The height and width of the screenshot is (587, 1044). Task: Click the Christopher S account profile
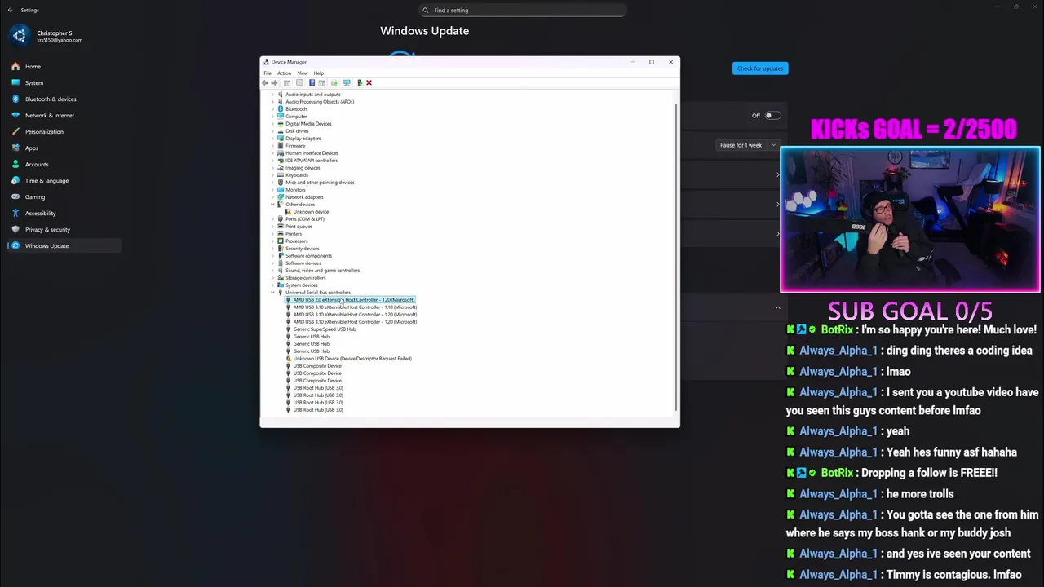click(x=47, y=36)
